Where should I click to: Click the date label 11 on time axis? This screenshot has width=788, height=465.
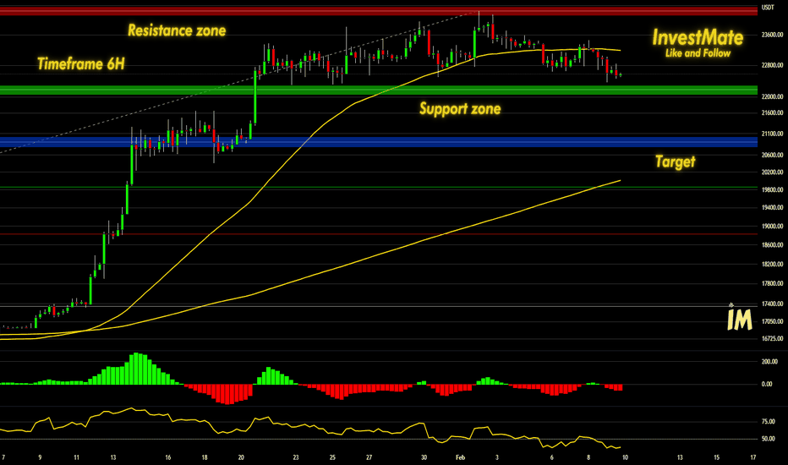click(76, 457)
